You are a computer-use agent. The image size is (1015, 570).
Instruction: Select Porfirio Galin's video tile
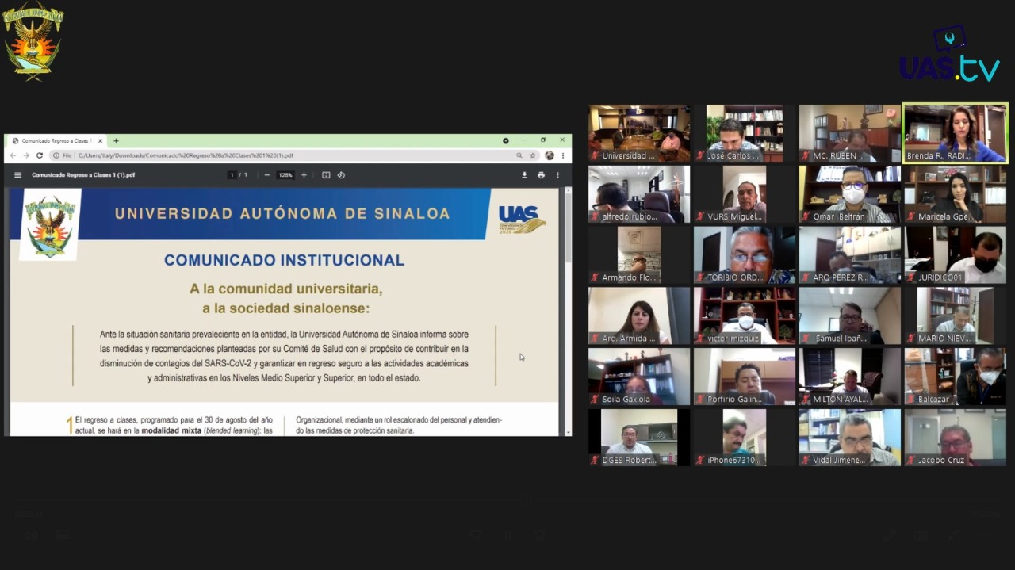tap(745, 377)
